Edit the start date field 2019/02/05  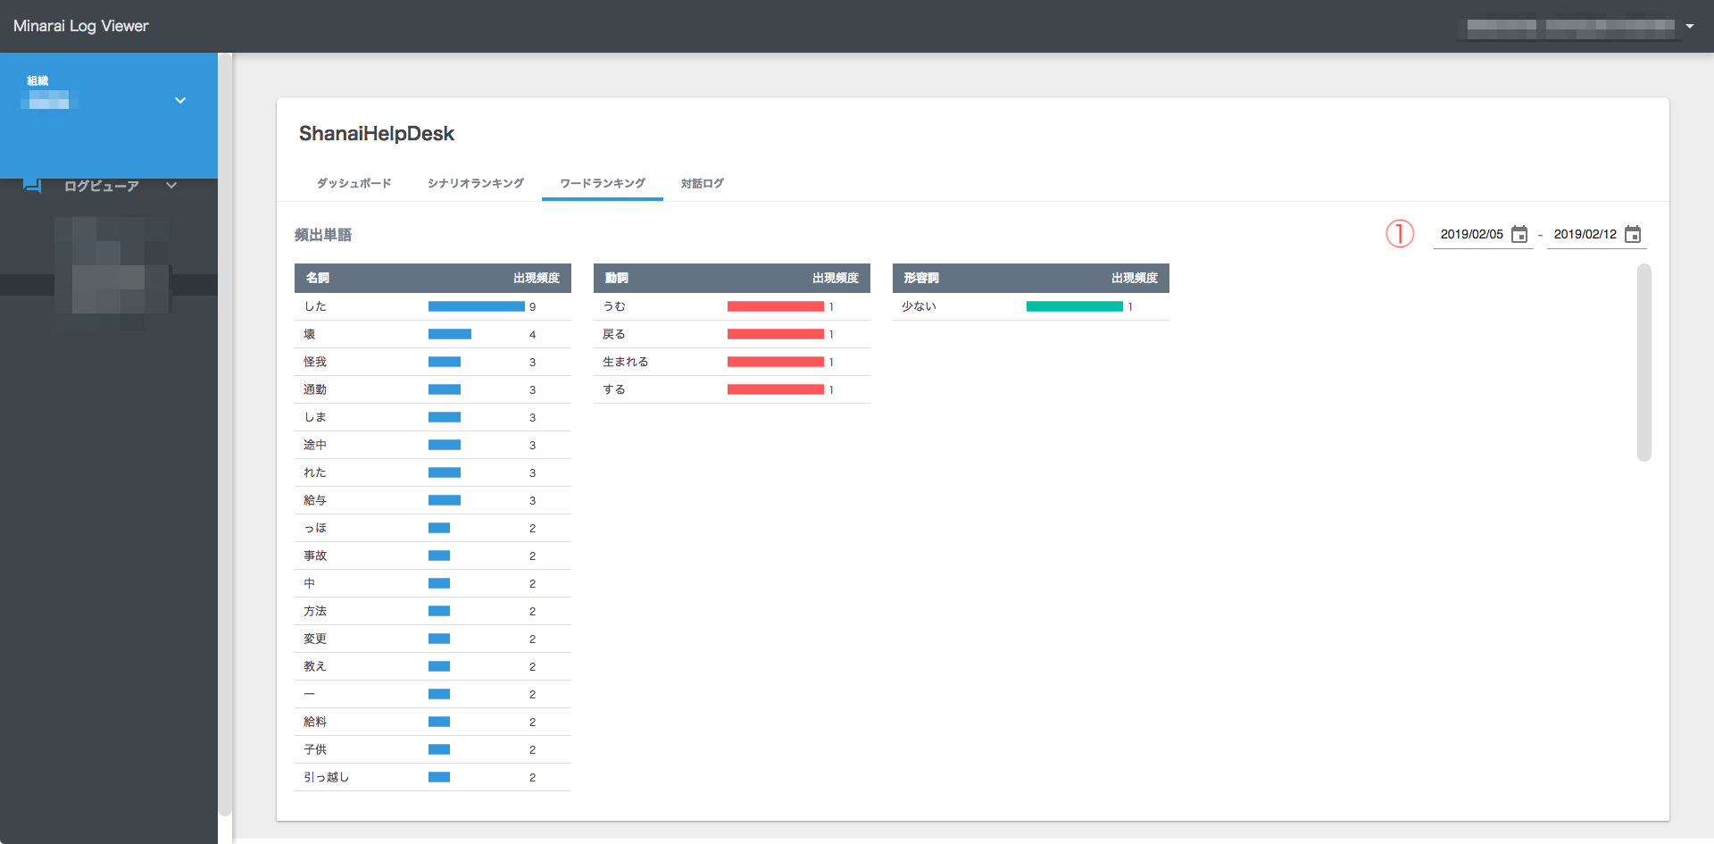pos(1472,234)
